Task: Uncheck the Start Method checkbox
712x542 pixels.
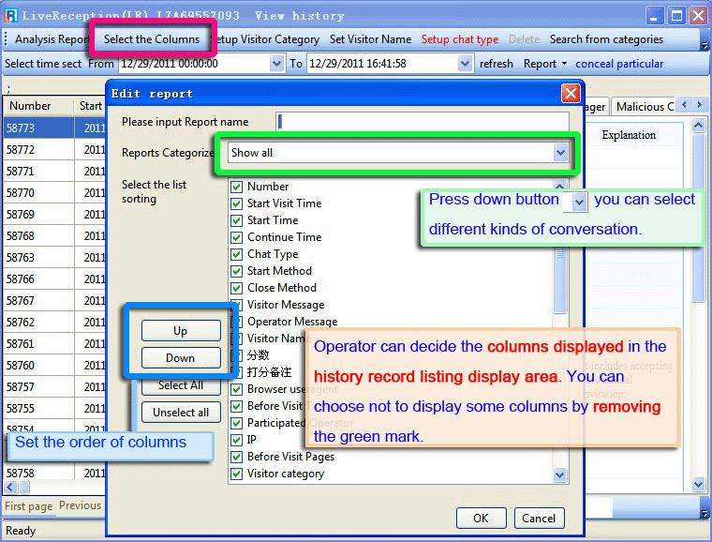Action: click(x=236, y=271)
